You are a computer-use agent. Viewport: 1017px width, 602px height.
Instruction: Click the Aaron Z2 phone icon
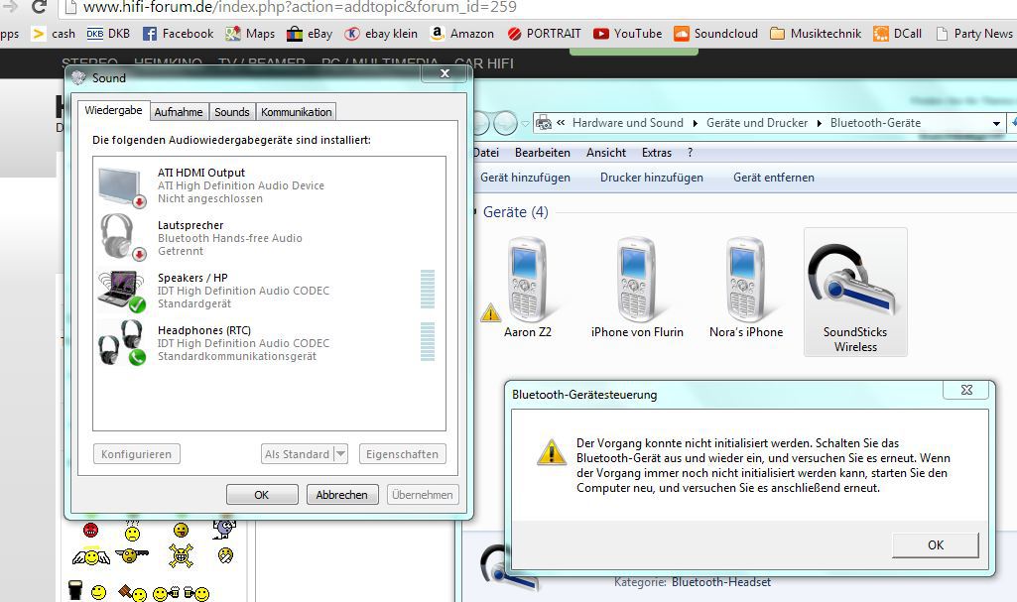coord(526,276)
